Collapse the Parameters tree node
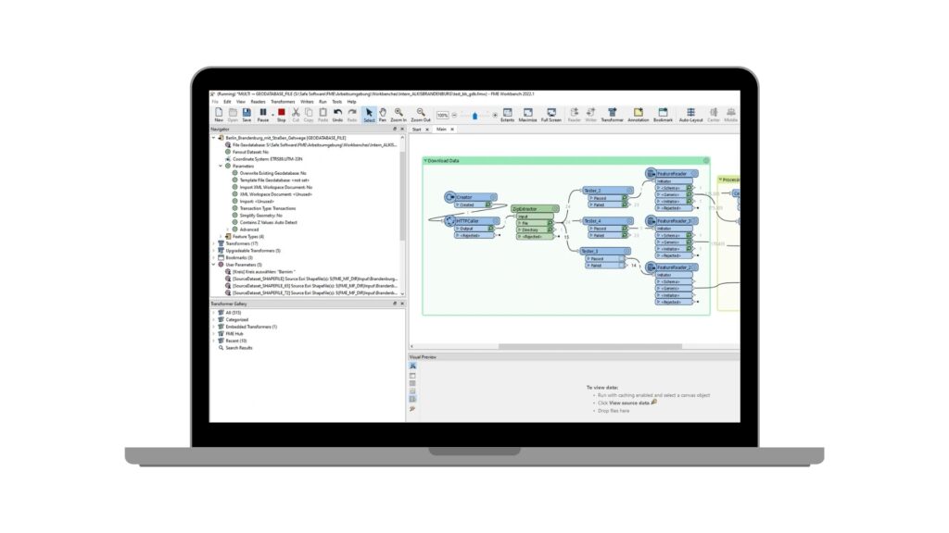Image resolution: width=949 pixels, height=533 pixels. (221, 167)
